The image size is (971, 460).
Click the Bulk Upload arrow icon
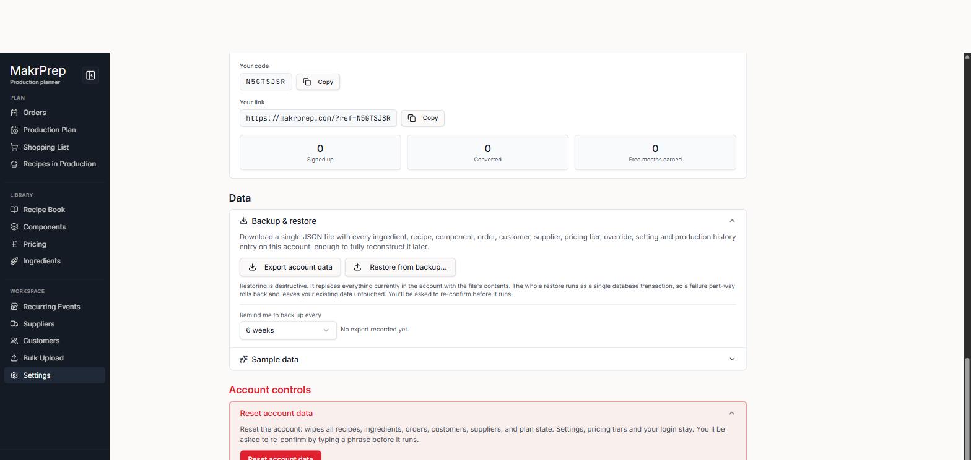point(14,358)
